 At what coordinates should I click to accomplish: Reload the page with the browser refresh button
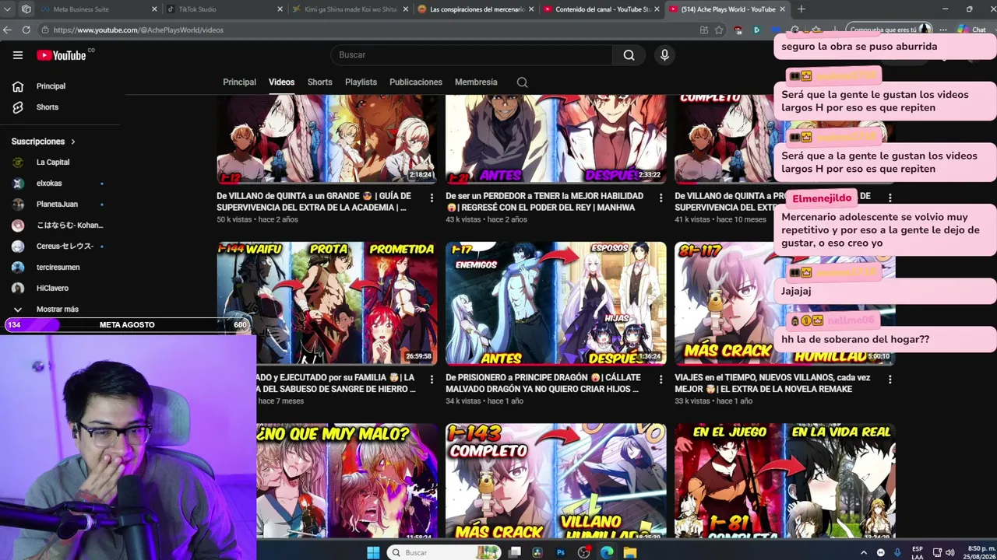click(26, 30)
